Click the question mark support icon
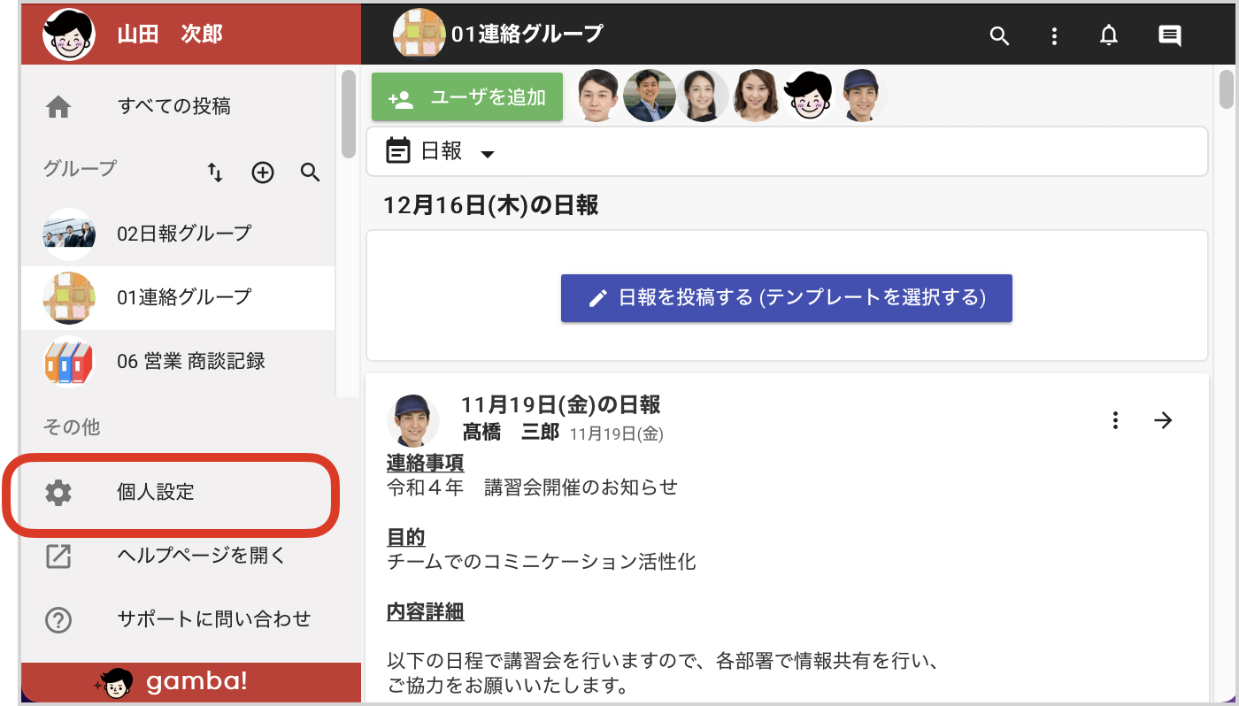This screenshot has width=1239, height=706. [58, 620]
